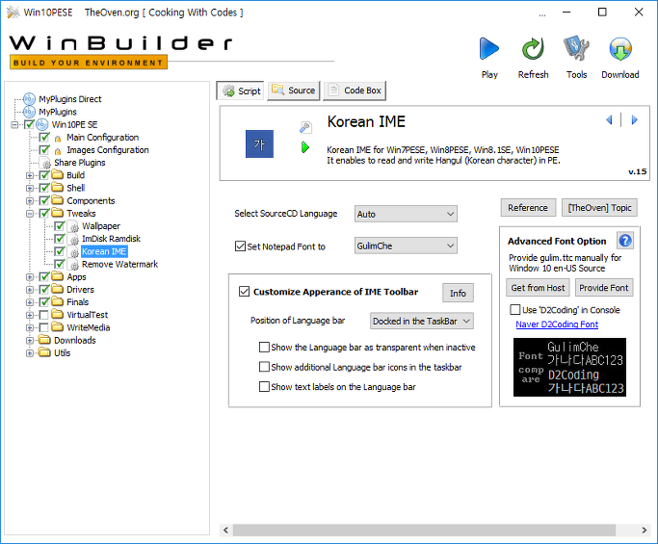Uncheck the Korean IME tree checkbox

tap(60, 251)
